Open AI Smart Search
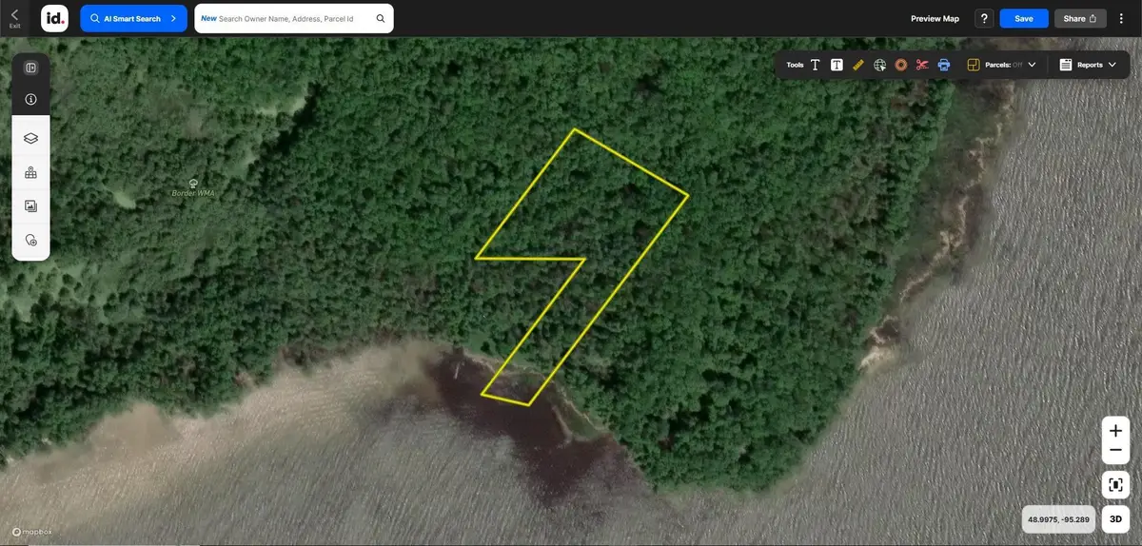Screen dimensions: 1142x546 point(133,18)
